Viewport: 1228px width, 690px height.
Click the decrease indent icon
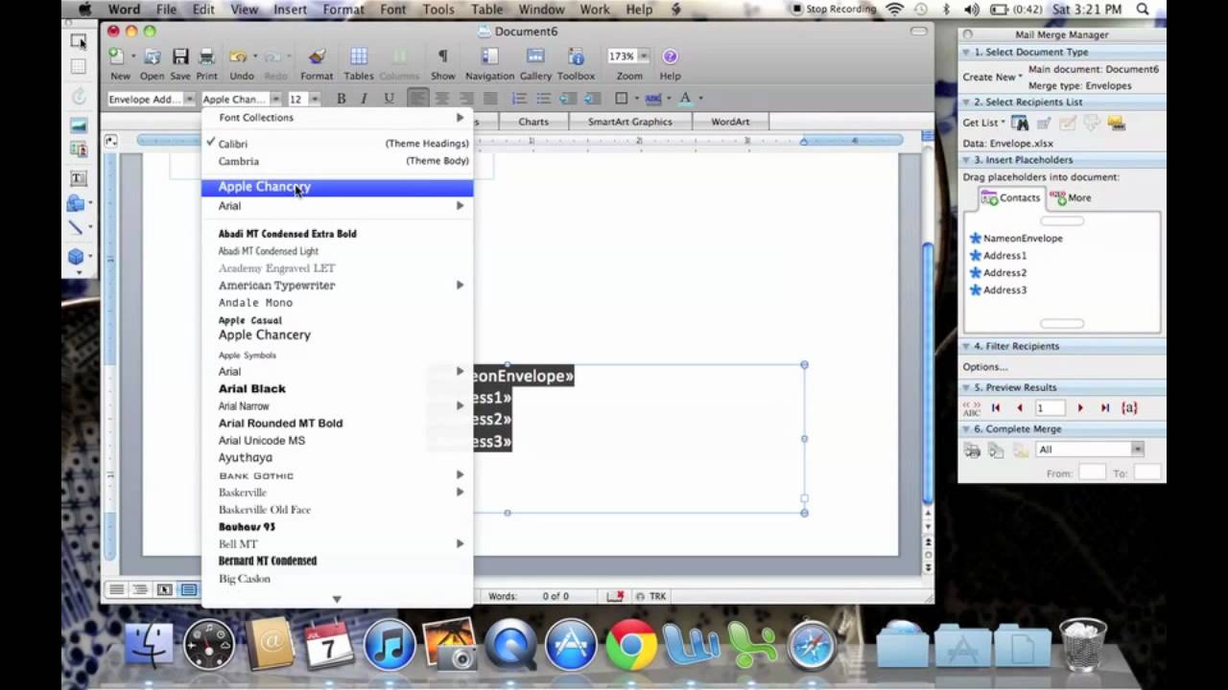coord(568,99)
